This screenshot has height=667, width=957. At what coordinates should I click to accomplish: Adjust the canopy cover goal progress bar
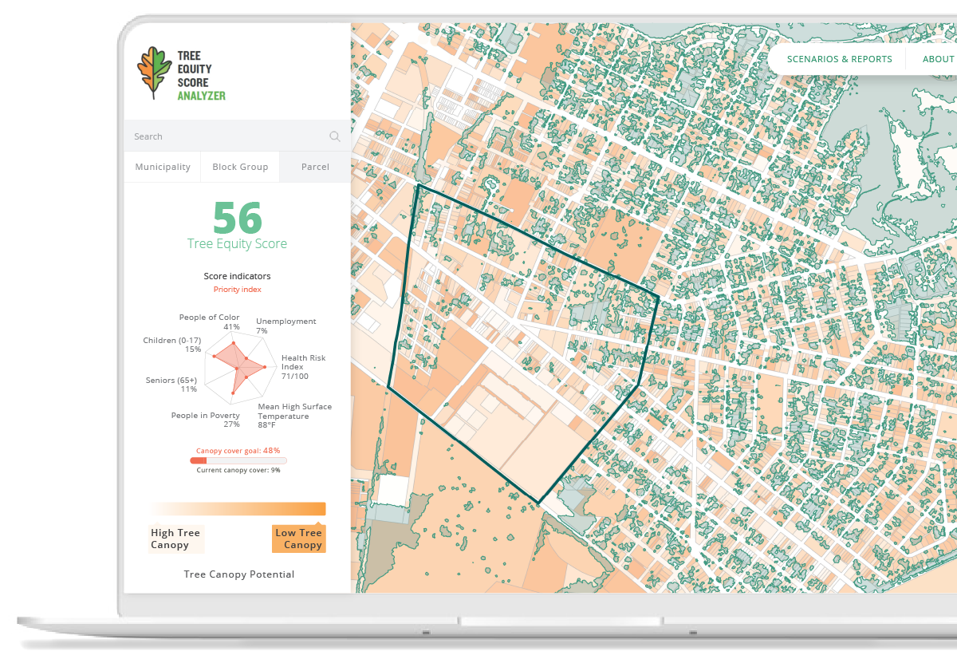[x=238, y=461]
